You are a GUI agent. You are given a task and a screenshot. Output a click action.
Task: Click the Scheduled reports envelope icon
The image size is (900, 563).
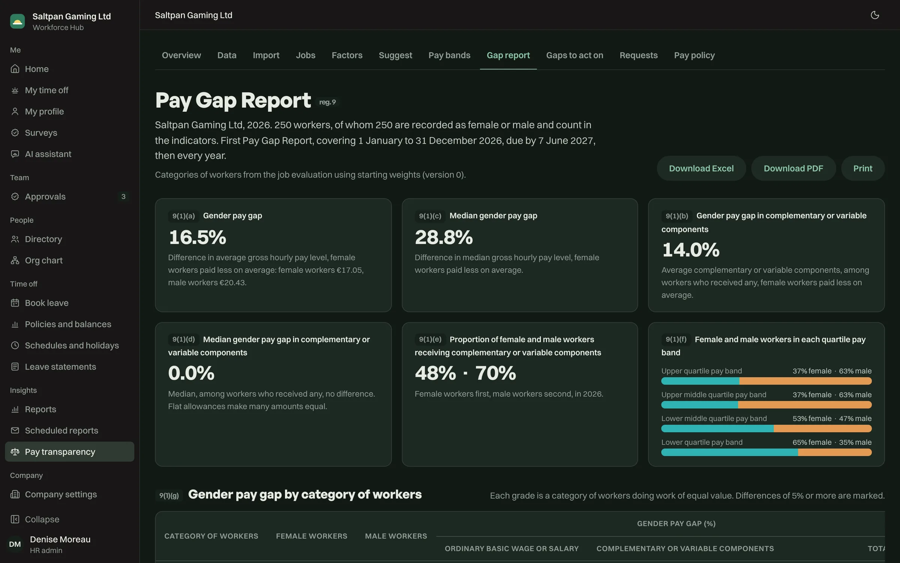tap(15, 431)
